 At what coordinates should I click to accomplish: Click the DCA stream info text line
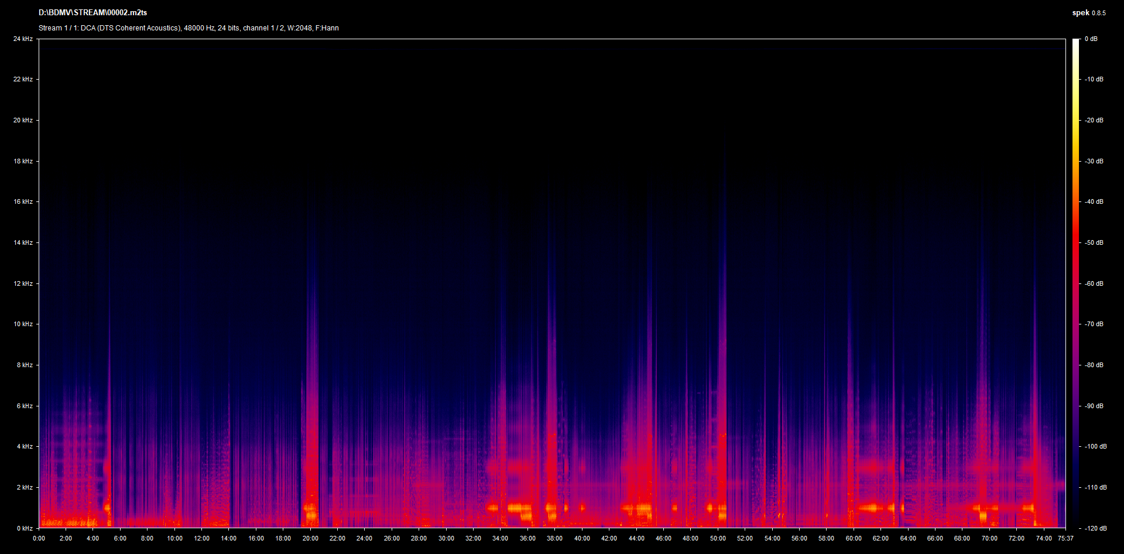pyautogui.click(x=189, y=28)
